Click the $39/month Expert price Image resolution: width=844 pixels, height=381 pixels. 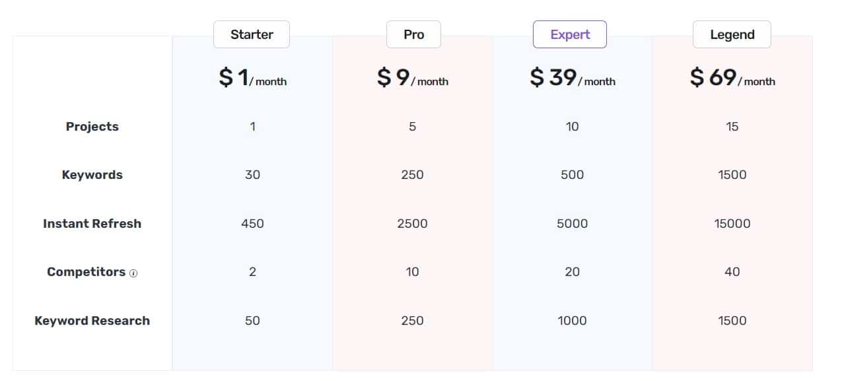572,78
